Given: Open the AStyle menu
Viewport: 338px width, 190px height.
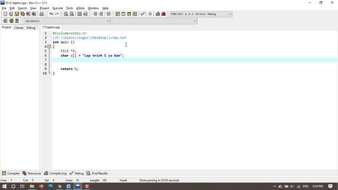Looking at the screenshot, I should pyautogui.click(x=80, y=8).
